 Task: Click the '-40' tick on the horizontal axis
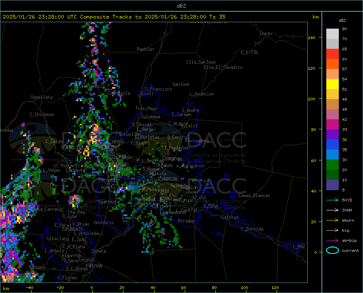[x=29, y=287]
